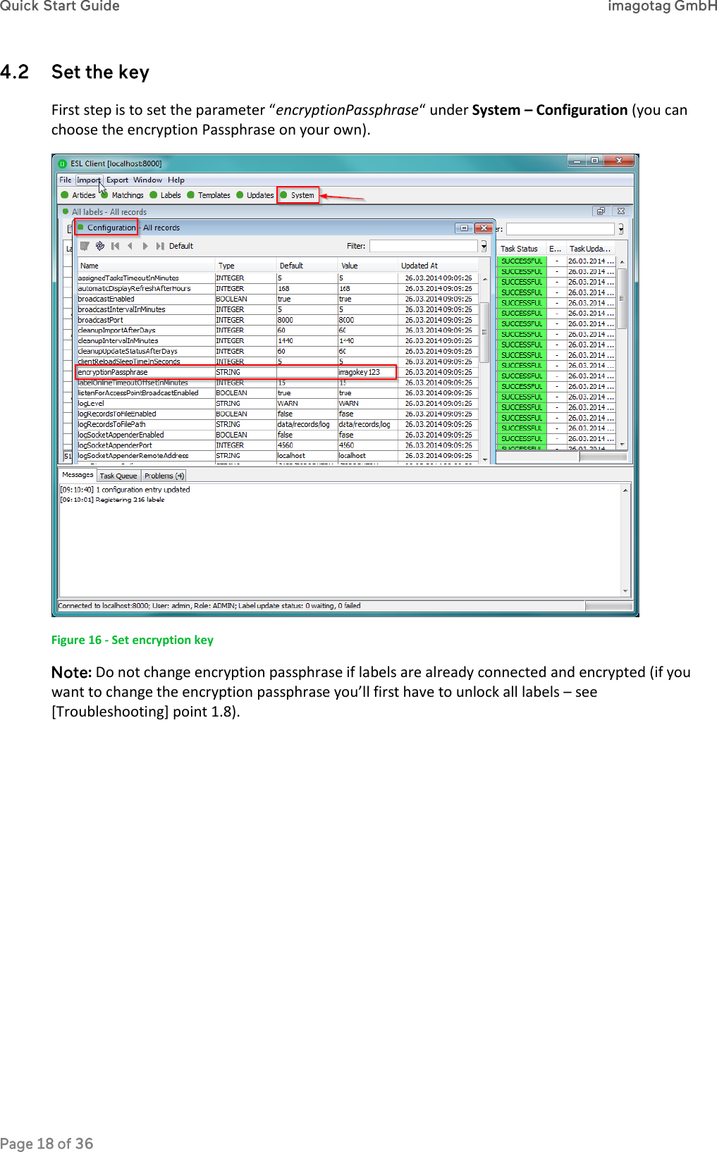717x1152 pixels.
Task: Sort by the Task Status column header
Action: pyautogui.click(x=522, y=249)
